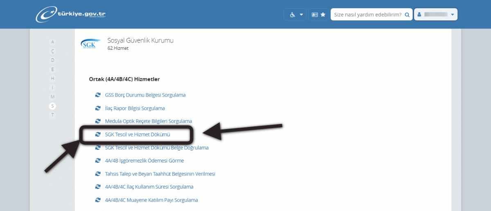Jump to letter E in index
Viewport: 491px width, 211px height.
[x=52, y=69]
